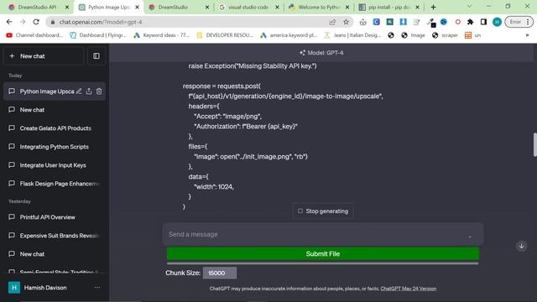The height and width of the screenshot is (302, 537).
Task: Bookmark this page with star icon
Action: (x=346, y=22)
